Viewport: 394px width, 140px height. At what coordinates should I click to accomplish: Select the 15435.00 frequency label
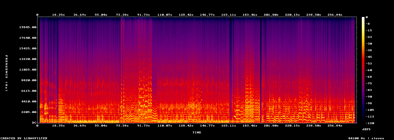click(x=28, y=49)
